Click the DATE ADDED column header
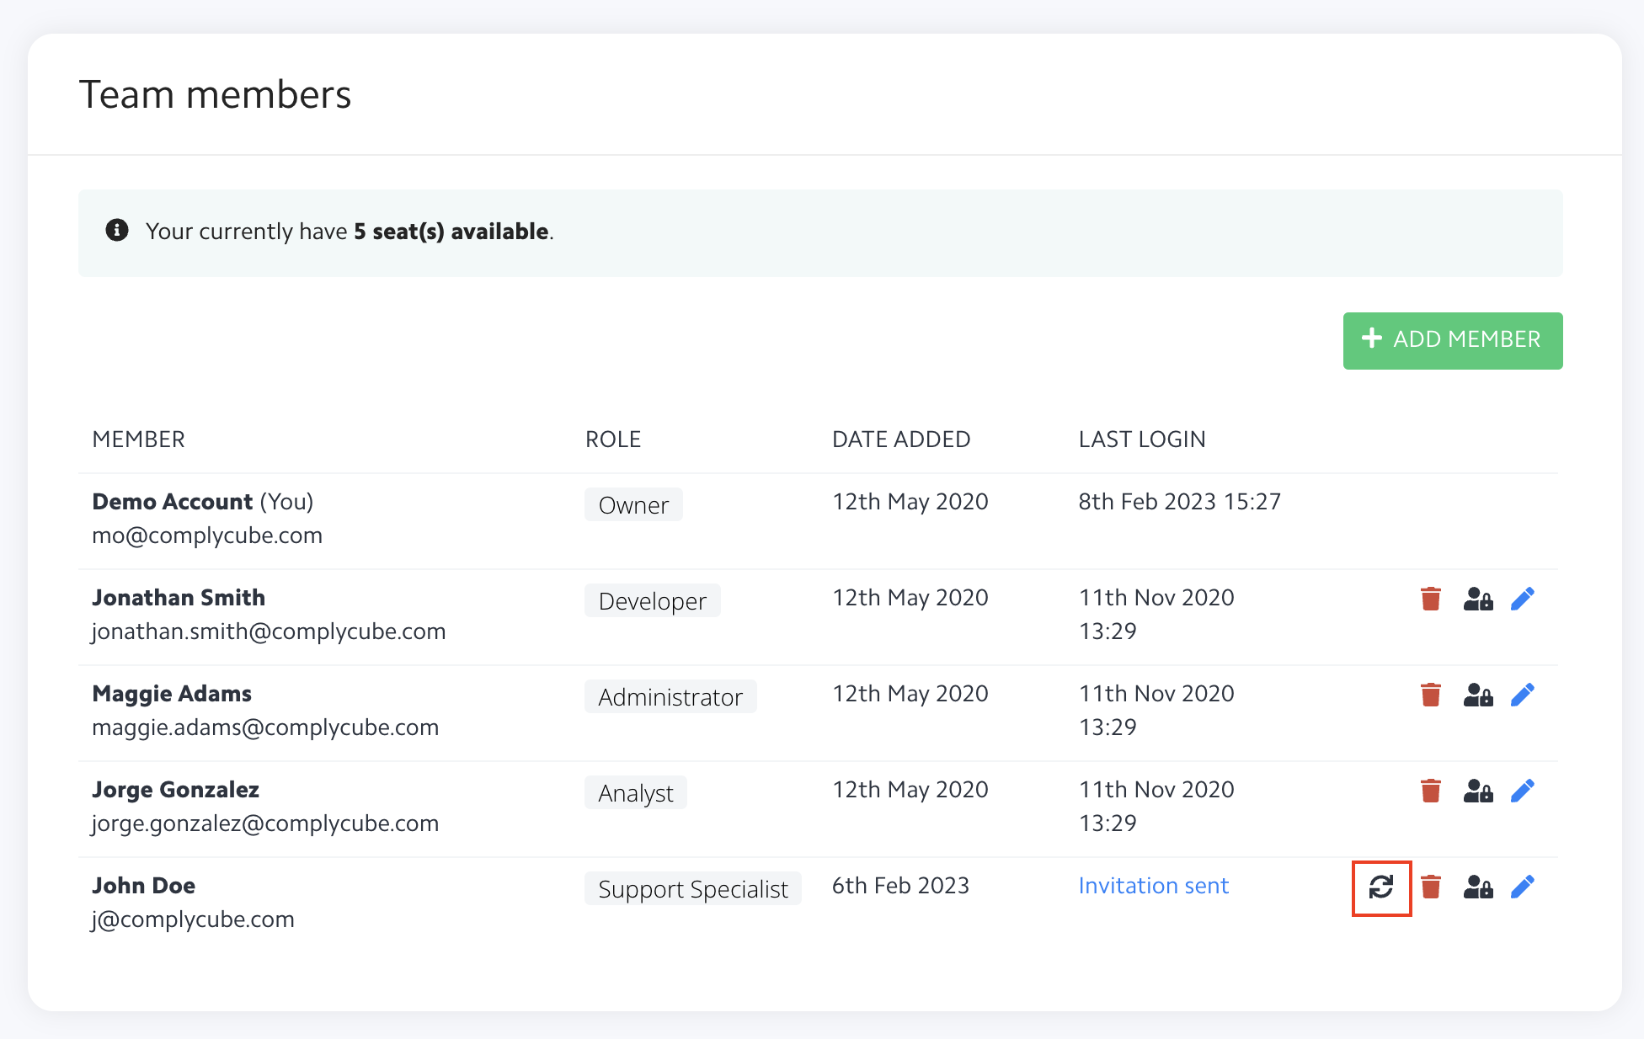The width and height of the screenshot is (1644, 1039). click(901, 439)
